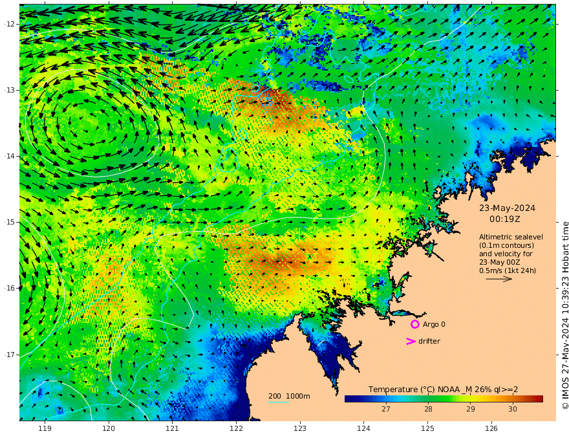
Task: Click the Temperature (°C) NOAA colorbar title
Action: tap(443, 389)
